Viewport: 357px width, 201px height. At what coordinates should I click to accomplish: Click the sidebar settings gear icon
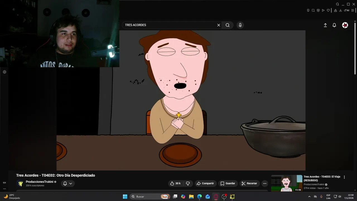4,72
